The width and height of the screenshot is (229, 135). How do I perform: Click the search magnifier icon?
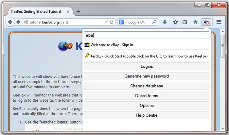pos(154,22)
